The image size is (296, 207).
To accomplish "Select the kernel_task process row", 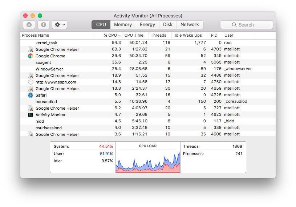I will (148, 43).
